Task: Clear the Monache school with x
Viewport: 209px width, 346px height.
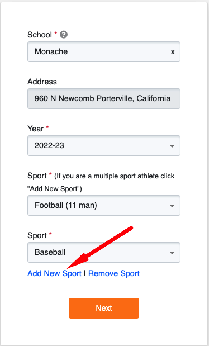Action: pos(173,52)
